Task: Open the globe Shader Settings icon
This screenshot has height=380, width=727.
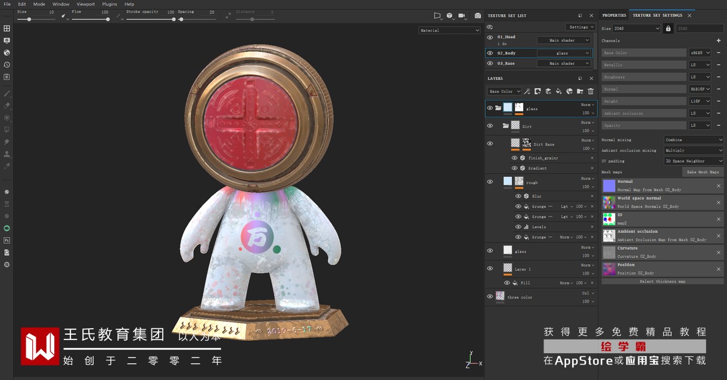Action: [x=7, y=52]
